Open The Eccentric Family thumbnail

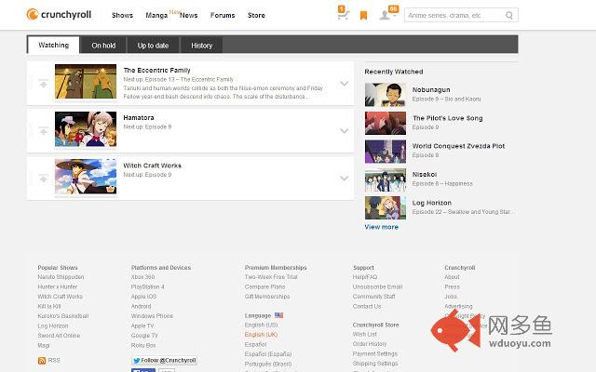(x=86, y=81)
